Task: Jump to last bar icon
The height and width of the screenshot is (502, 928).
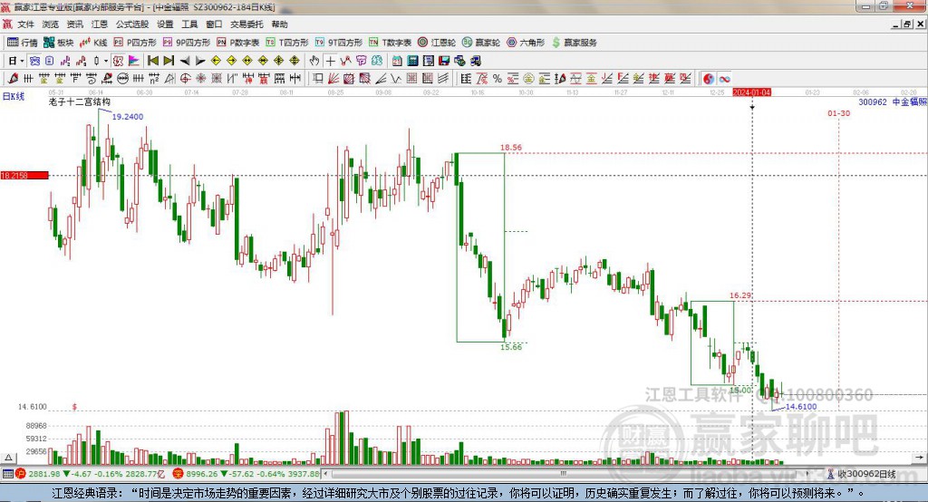Action: pos(169,61)
